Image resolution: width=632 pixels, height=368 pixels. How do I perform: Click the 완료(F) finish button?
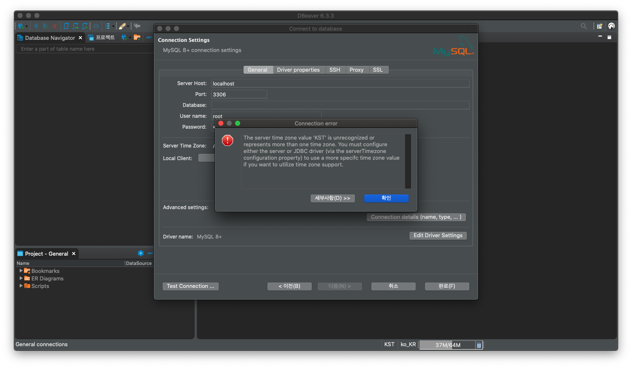(447, 286)
